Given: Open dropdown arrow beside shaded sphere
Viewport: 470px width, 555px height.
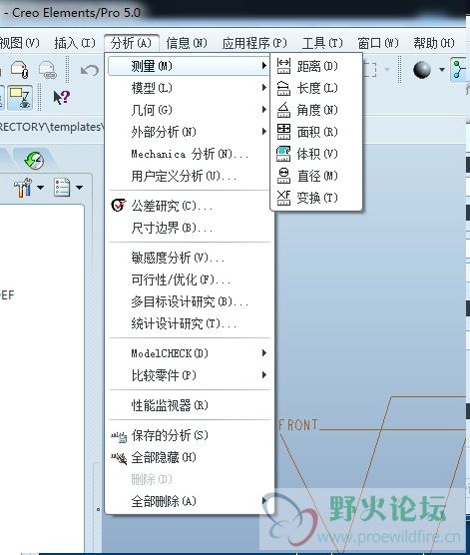Looking at the screenshot, I should pyautogui.click(x=442, y=70).
